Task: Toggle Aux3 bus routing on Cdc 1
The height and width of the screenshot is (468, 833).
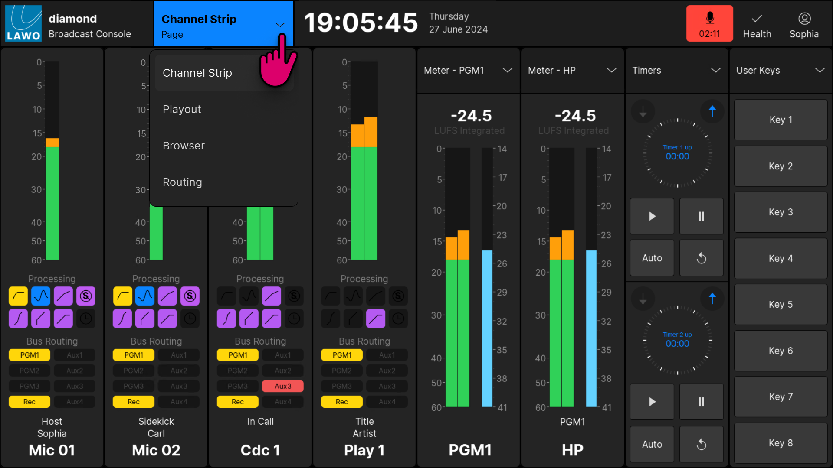Action: pyautogui.click(x=283, y=386)
